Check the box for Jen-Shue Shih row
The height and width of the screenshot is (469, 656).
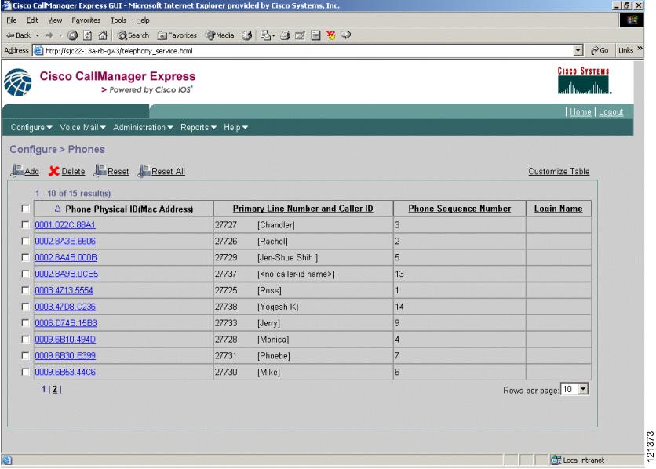click(26, 257)
